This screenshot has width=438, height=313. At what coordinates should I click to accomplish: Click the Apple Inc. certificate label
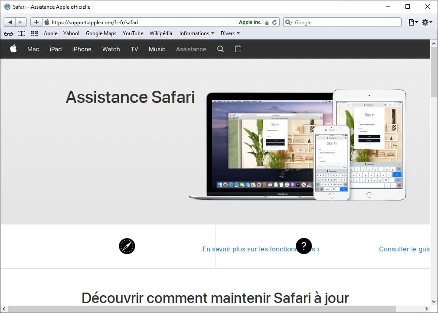(250, 23)
